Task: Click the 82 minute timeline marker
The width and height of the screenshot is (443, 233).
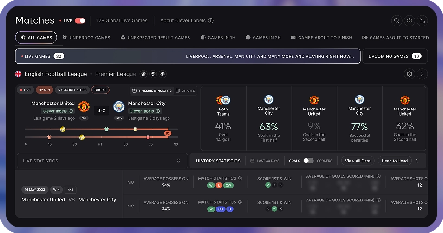Action: pos(168,133)
